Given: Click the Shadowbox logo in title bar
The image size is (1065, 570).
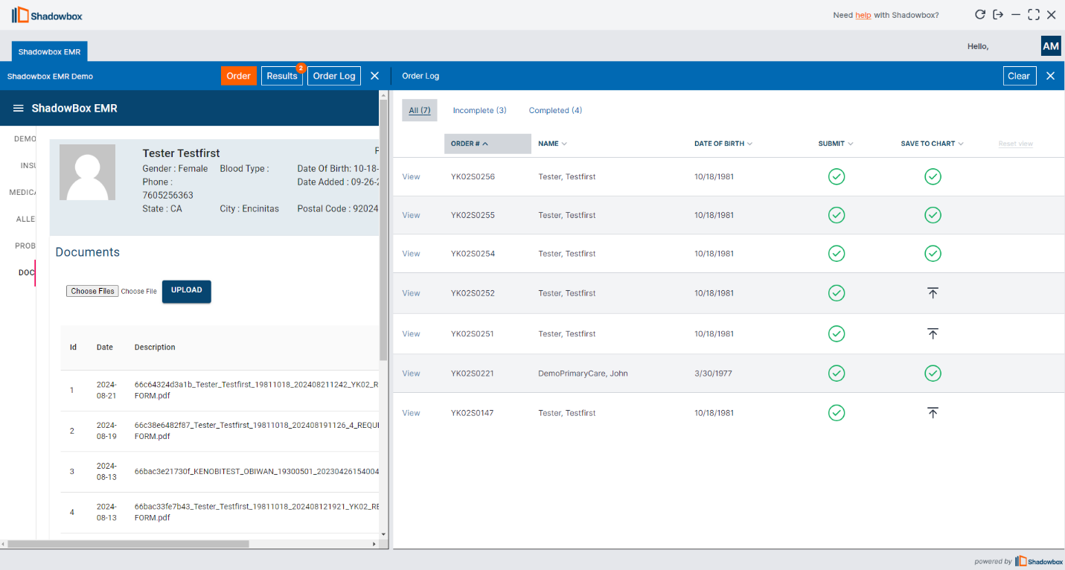Looking at the screenshot, I should (48, 15).
